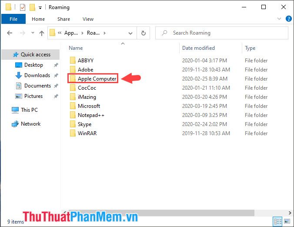Select the Microsoft folder icon

(73, 106)
